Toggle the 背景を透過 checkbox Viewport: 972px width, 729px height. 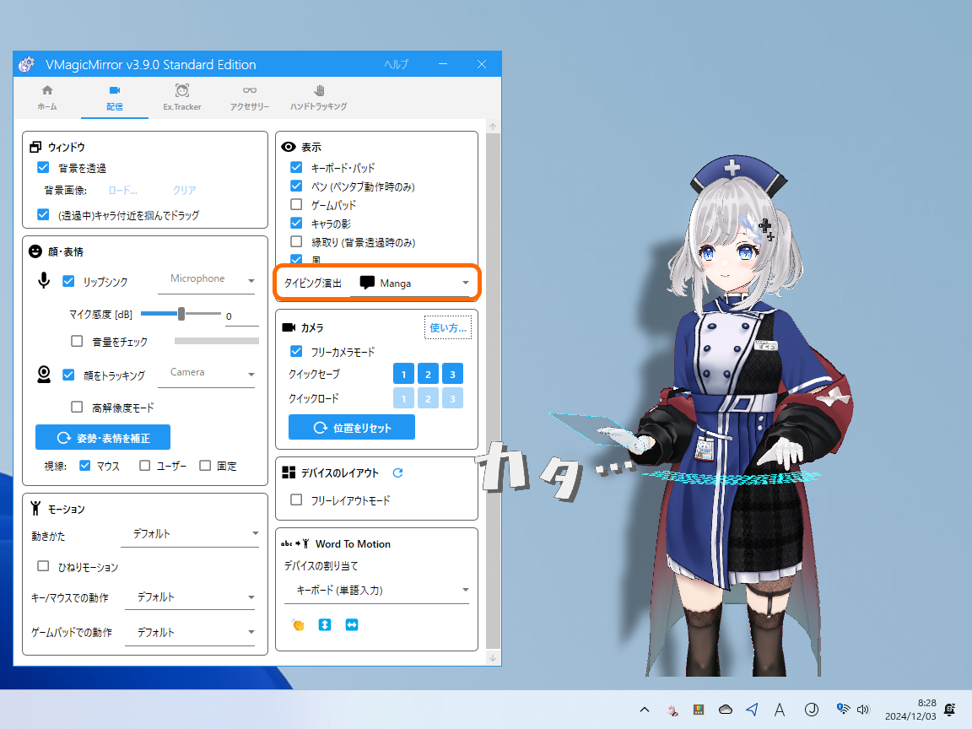point(42,167)
